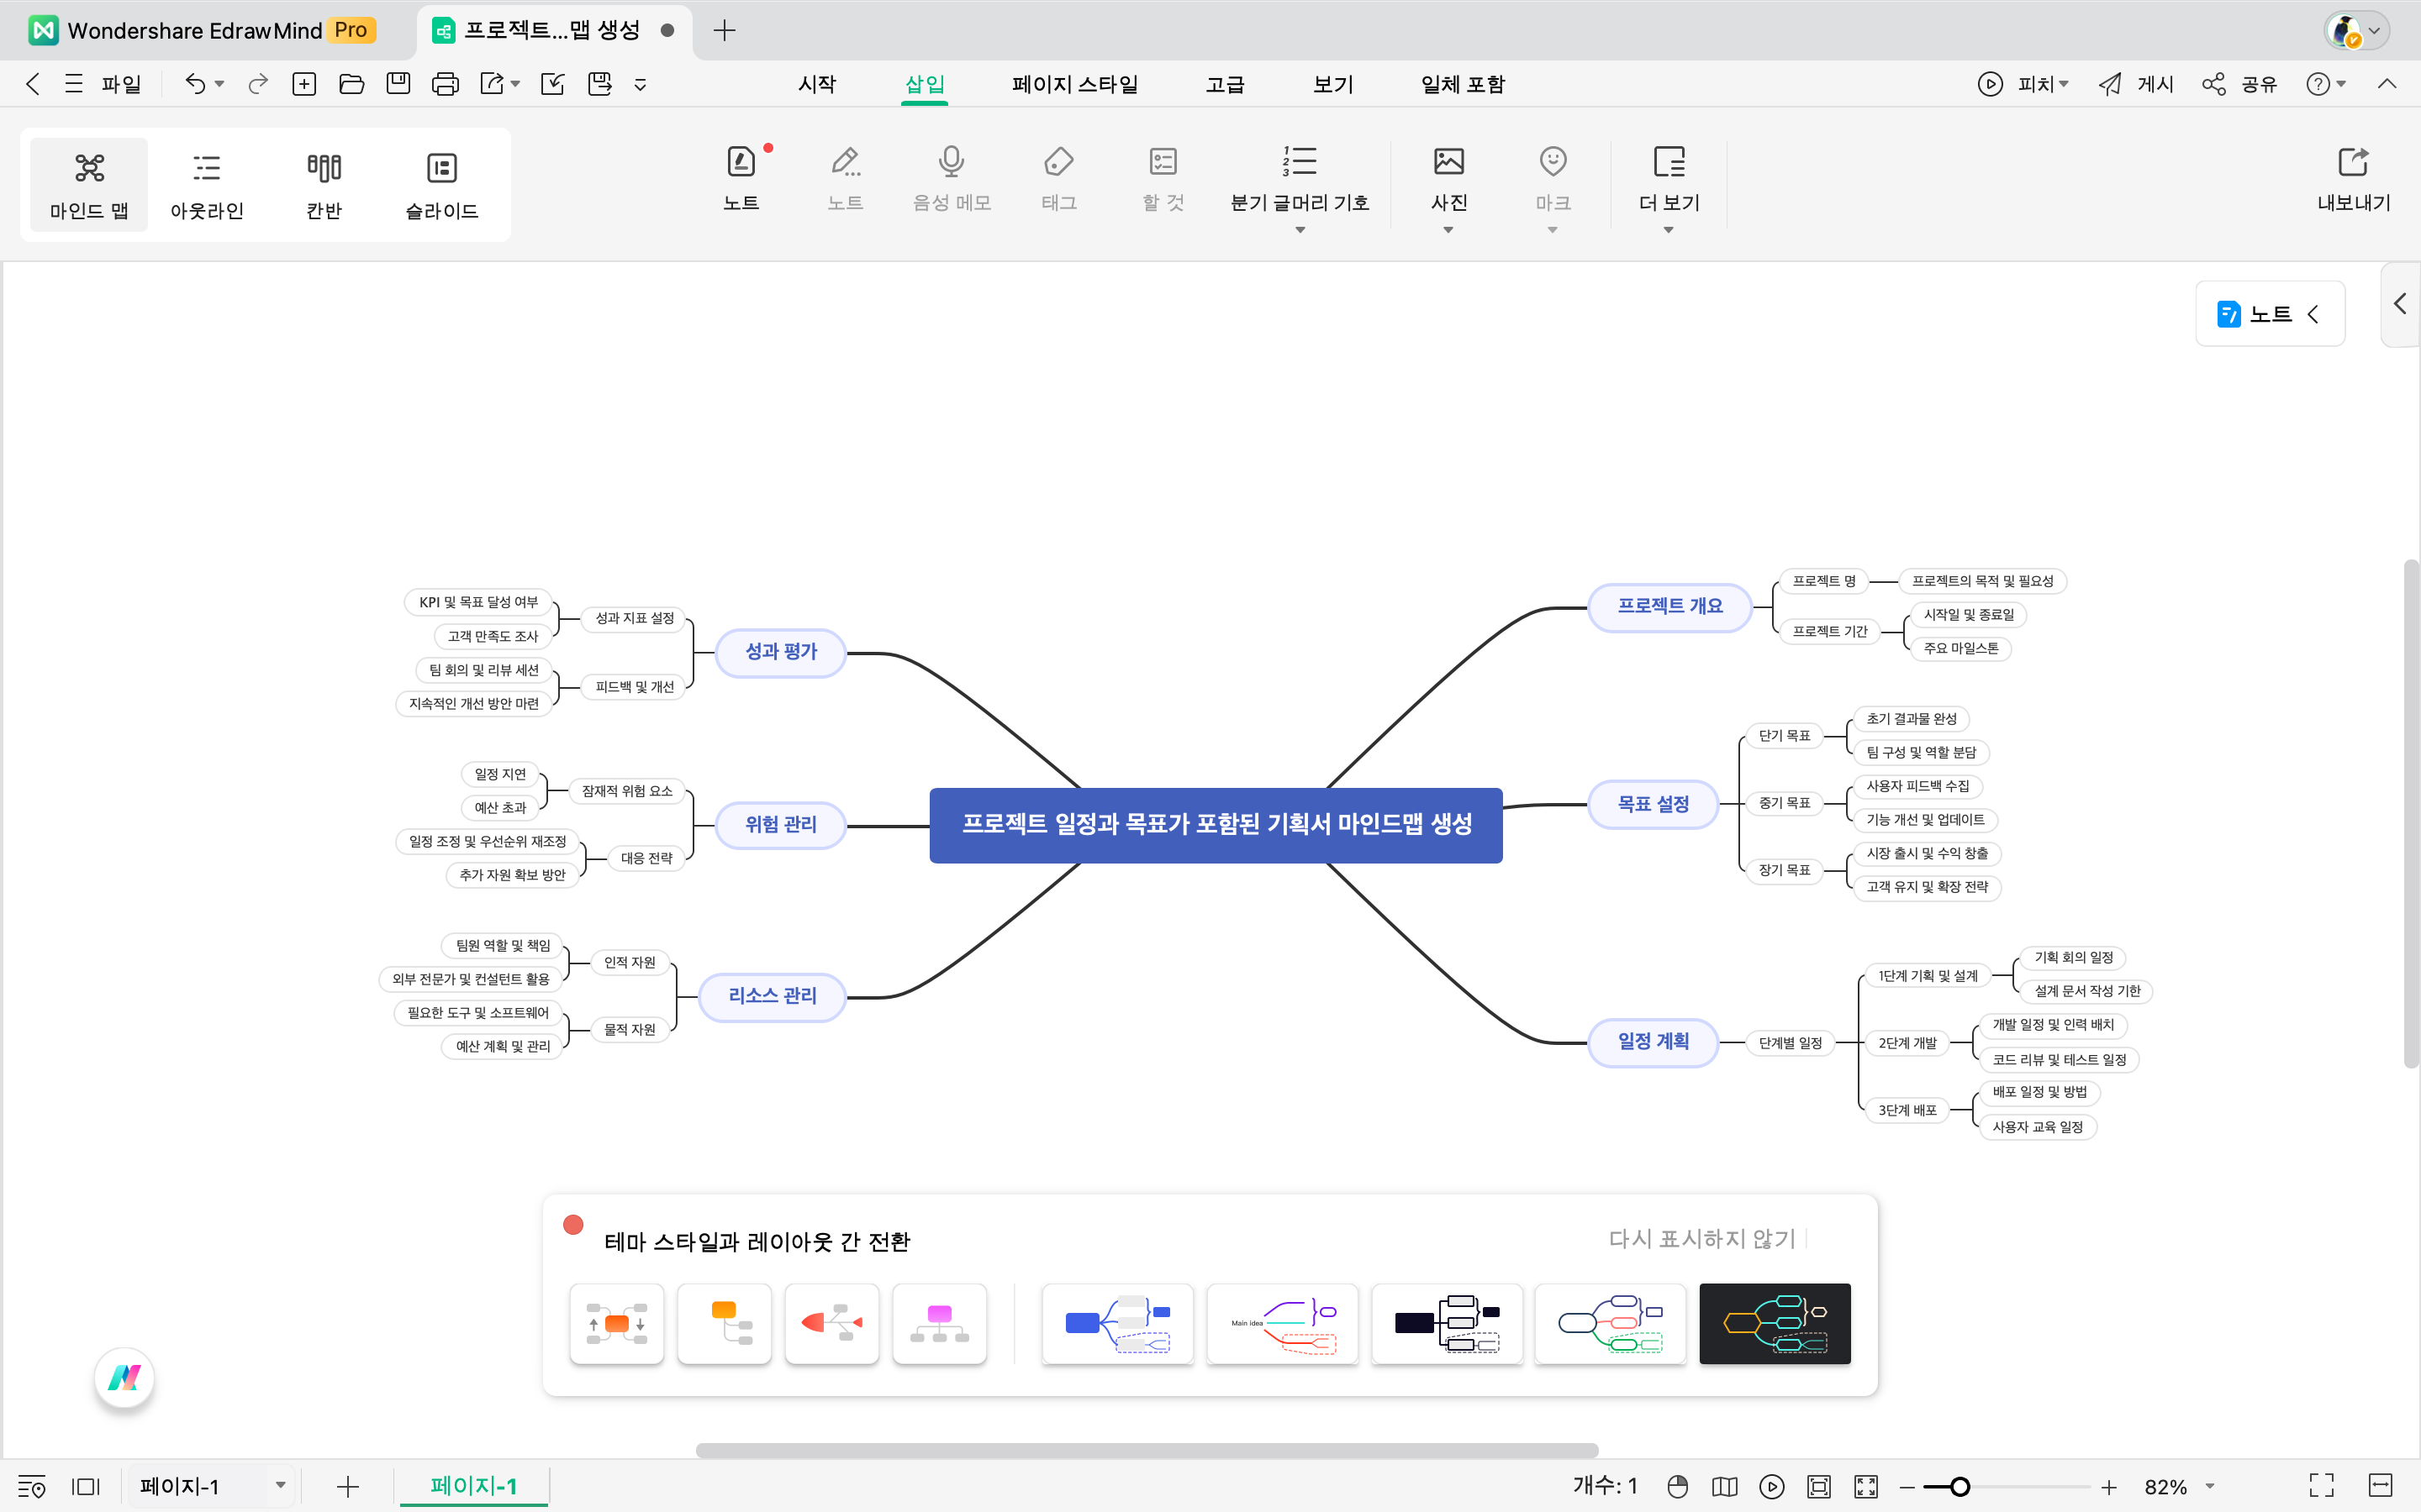Select the dark theme style thumbnail
Viewport: 2421px width, 1512px height.
click(1774, 1323)
